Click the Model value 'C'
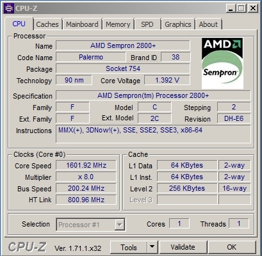The height and width of the screenshot is (256, 262). coord(154,107)
